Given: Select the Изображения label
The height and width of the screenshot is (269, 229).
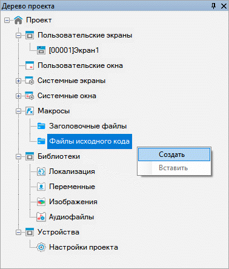Looking at the screenshot, I should tap(73, 202).
